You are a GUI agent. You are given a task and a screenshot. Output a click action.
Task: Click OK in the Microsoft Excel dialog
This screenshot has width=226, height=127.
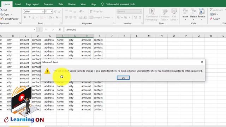pyautogui.click(x=123, y=78)
